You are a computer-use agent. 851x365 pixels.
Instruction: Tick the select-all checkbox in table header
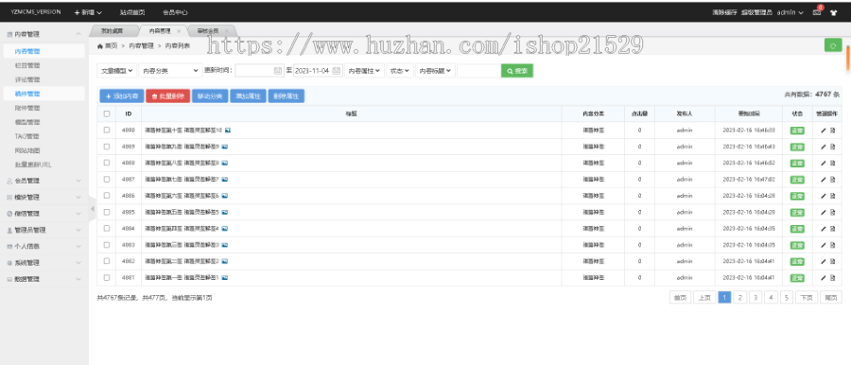(x=106, y=114)
